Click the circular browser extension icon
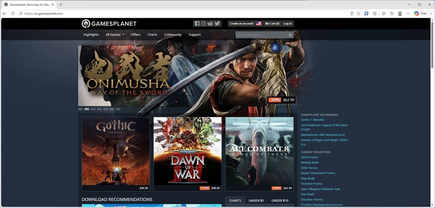435x208 pixels. tap(374, 13)
